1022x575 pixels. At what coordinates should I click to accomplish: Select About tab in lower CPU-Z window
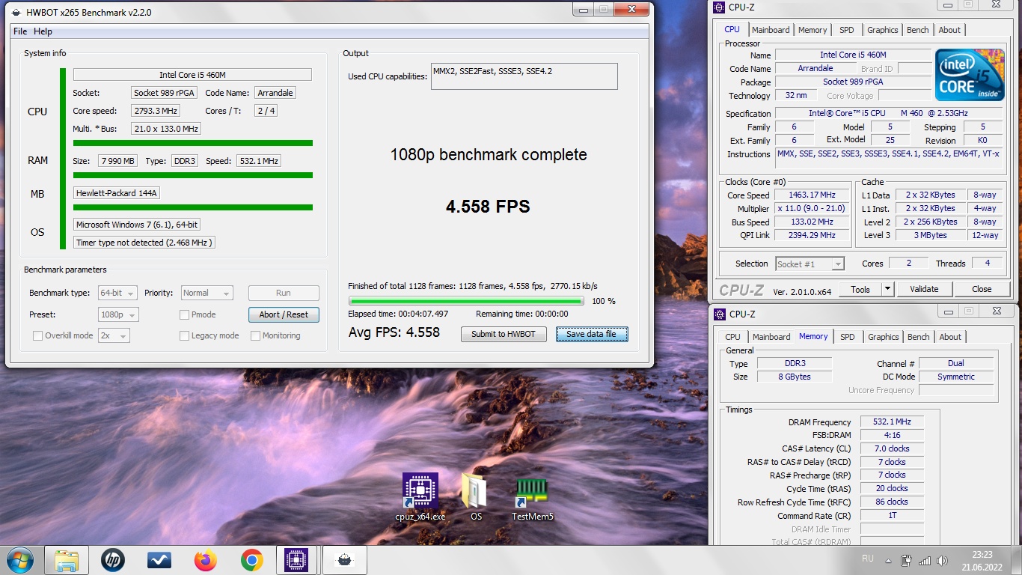click(x=950, y=337)
